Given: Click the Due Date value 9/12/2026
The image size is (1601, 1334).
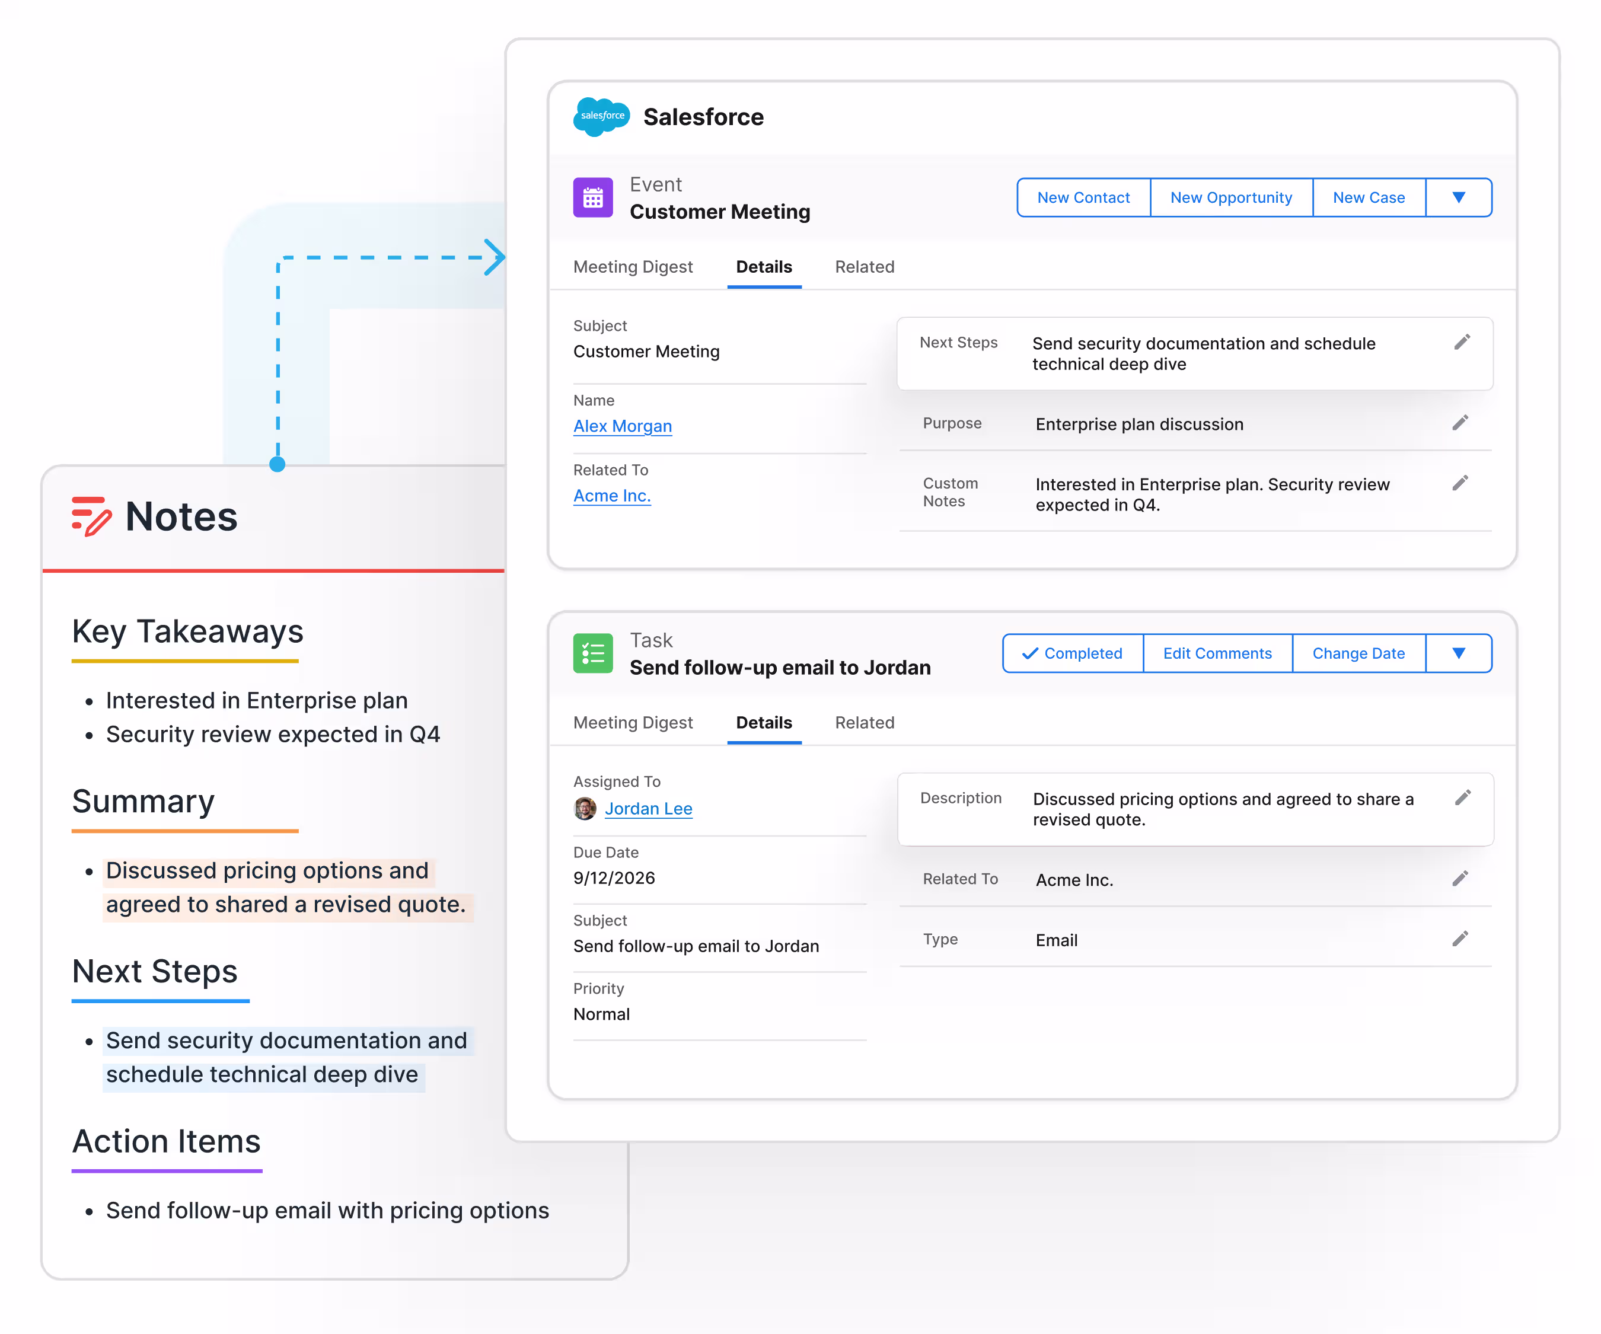Looking at the screenshot, I should tap(614, 878).
